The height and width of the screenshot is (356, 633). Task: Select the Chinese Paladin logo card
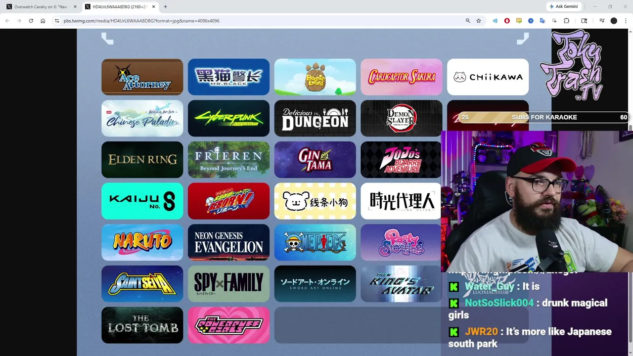142,118
